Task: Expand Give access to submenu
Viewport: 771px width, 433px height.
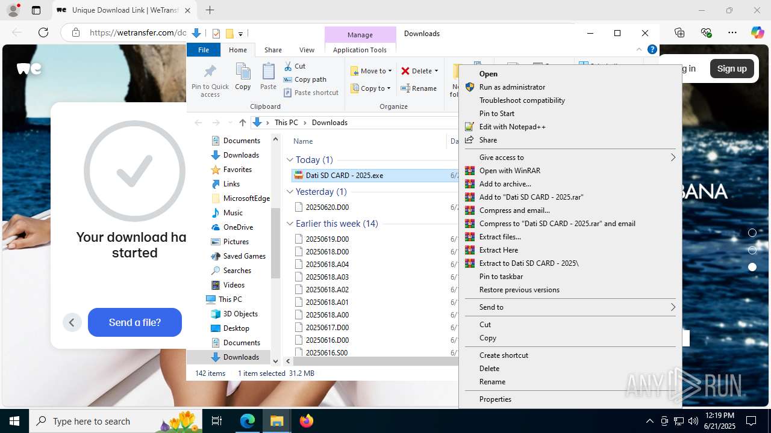Action: (569, 158)
